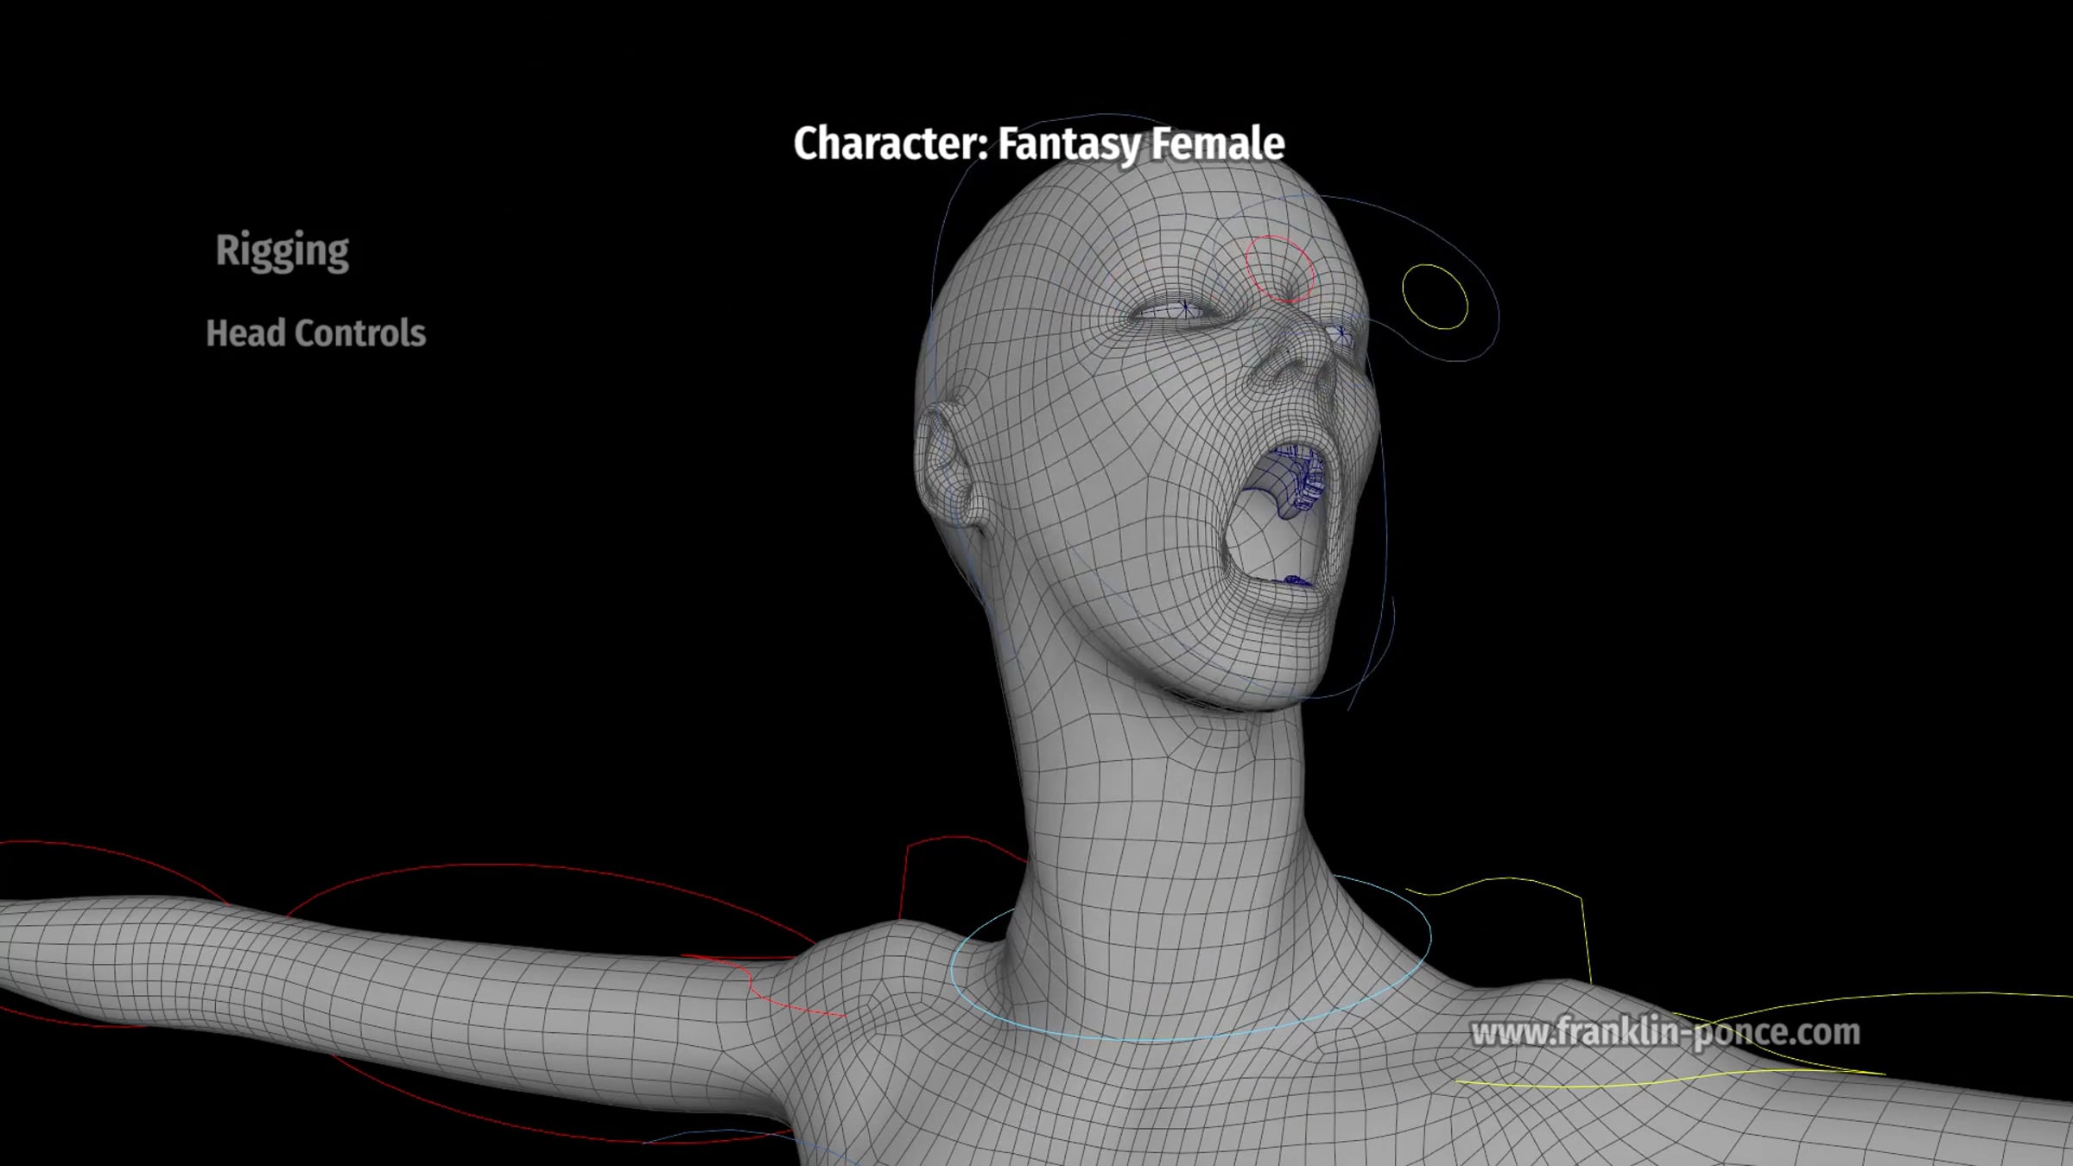Click the character's visible ear mesh

pyautogui.click(x=943, y=462)
